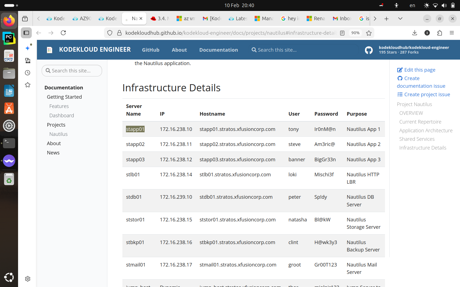Click the Firefox View icon
This screenshot has height=287, width=460.
pyautogui.click(x=25, y=19)
